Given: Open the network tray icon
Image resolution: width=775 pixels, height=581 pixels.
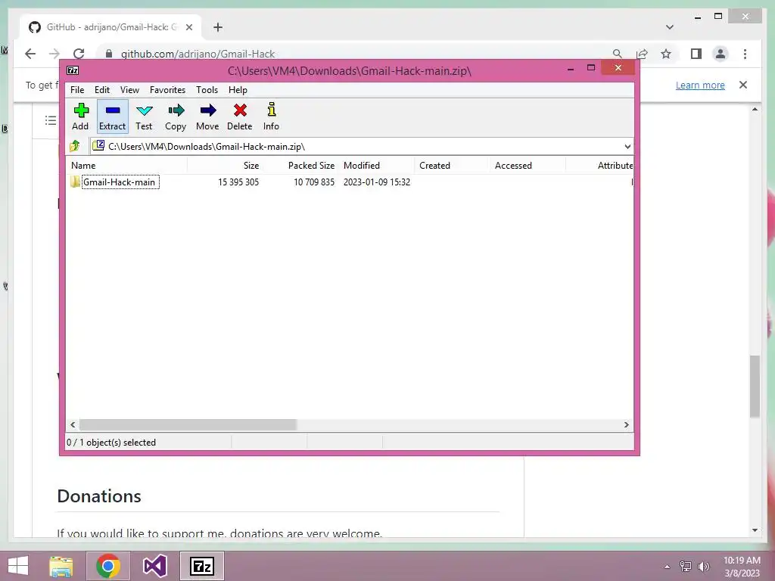Looking at the screenshot, I should (x=686, y=567).
